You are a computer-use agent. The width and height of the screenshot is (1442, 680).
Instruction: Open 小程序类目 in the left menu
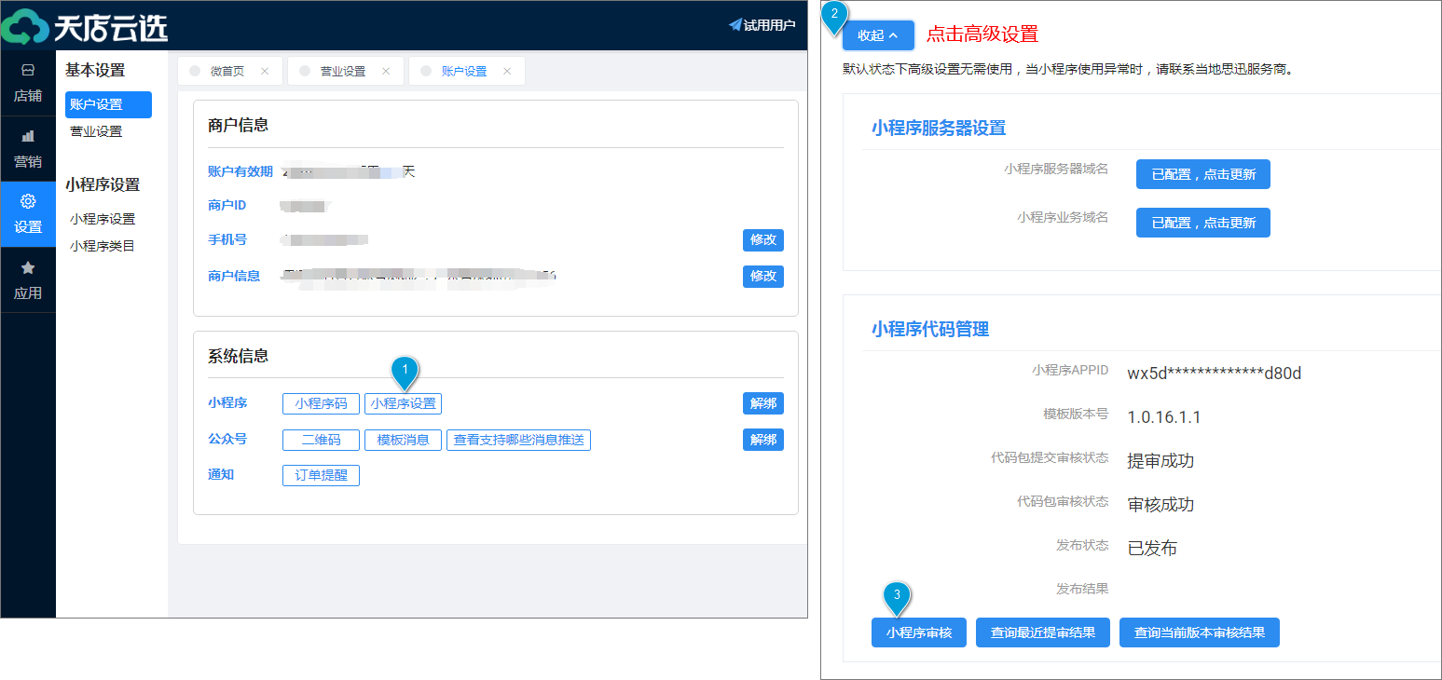(103, 246)
